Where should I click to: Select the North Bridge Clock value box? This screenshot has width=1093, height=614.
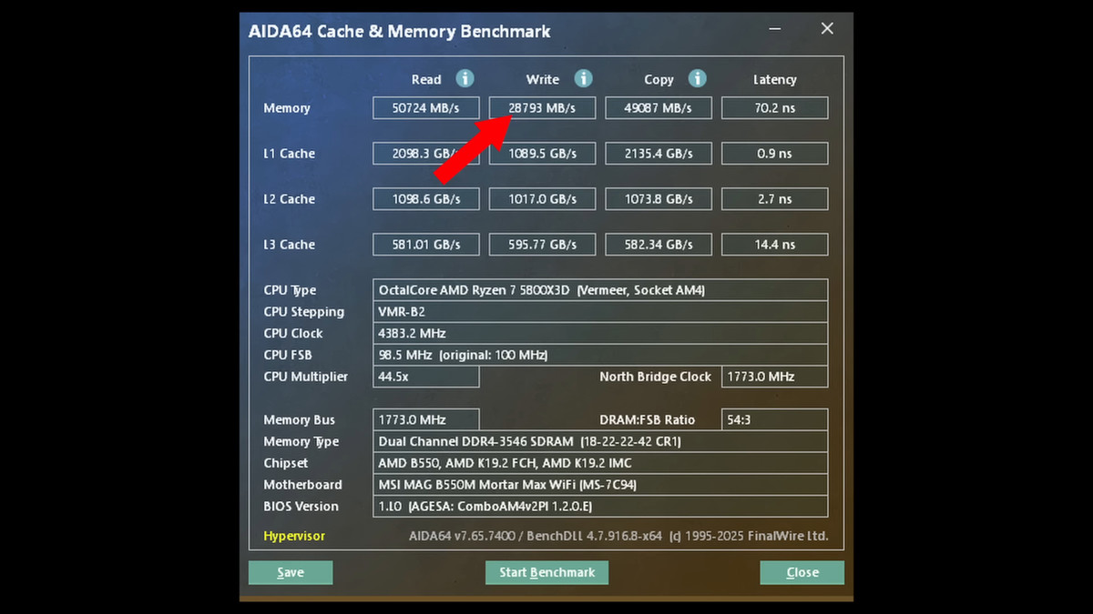(x=774, y=377)
